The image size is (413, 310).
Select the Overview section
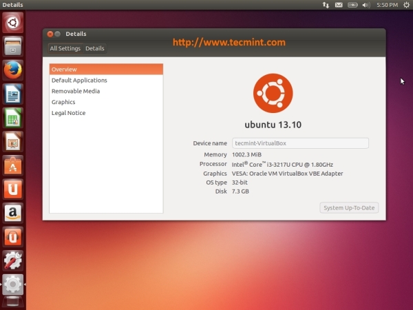coord(106,70)
